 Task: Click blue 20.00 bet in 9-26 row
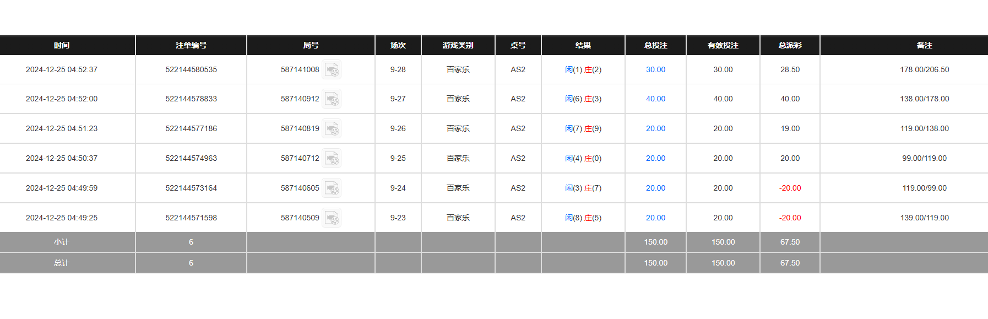click(655, 129)
